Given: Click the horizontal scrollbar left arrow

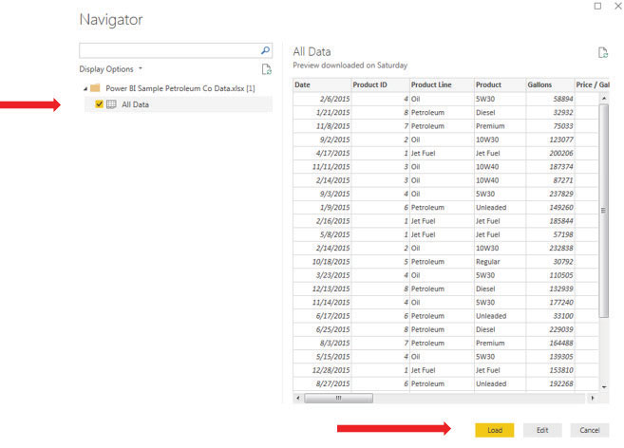Looking at the screenshot, I should (297, 398).
